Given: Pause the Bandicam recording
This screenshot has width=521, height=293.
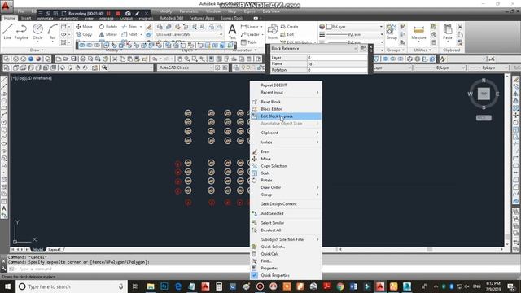Looking at the screenshot, I should coord(108,14).
